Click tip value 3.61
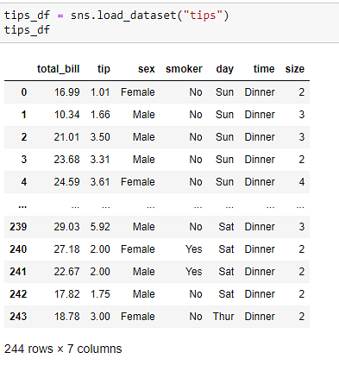Viewport: 339px width, 365px height. [x=100, y=182]
